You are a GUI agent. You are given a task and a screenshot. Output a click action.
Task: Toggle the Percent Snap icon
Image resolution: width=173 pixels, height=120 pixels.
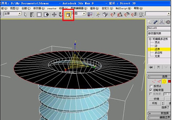(127, 15)
